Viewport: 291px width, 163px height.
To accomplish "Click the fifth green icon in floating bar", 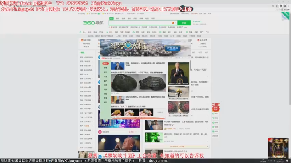I will 214,131.
